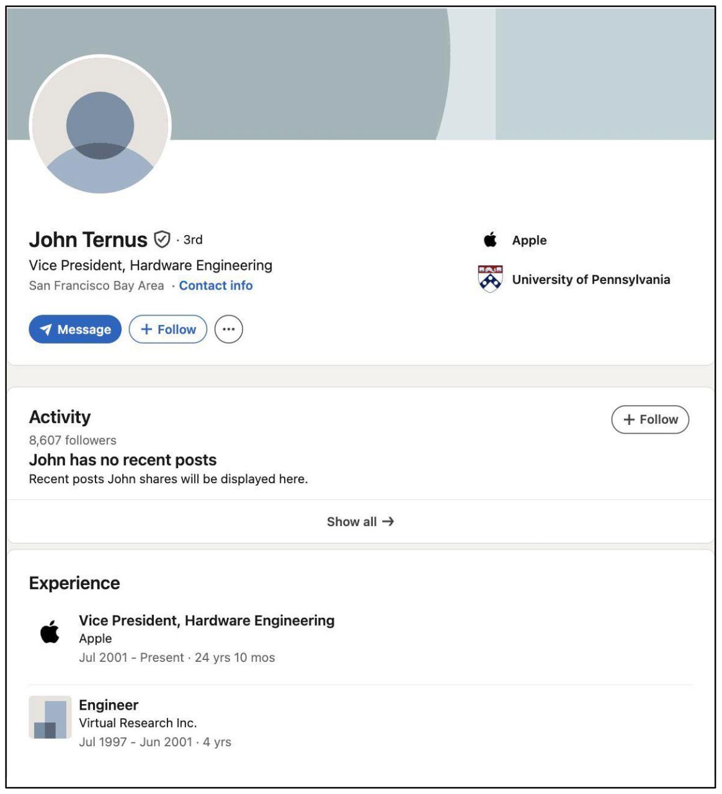Viewport: 722px width, 794px height.
Task: Click the Apple logo in Experience section
Action: (x=50, y=632)
